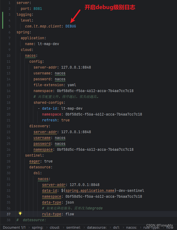Click 'Document 1/1' in the breadcrumb bar
The width and height of the screenshot is (177, 230).
click(x=14, y=227)
